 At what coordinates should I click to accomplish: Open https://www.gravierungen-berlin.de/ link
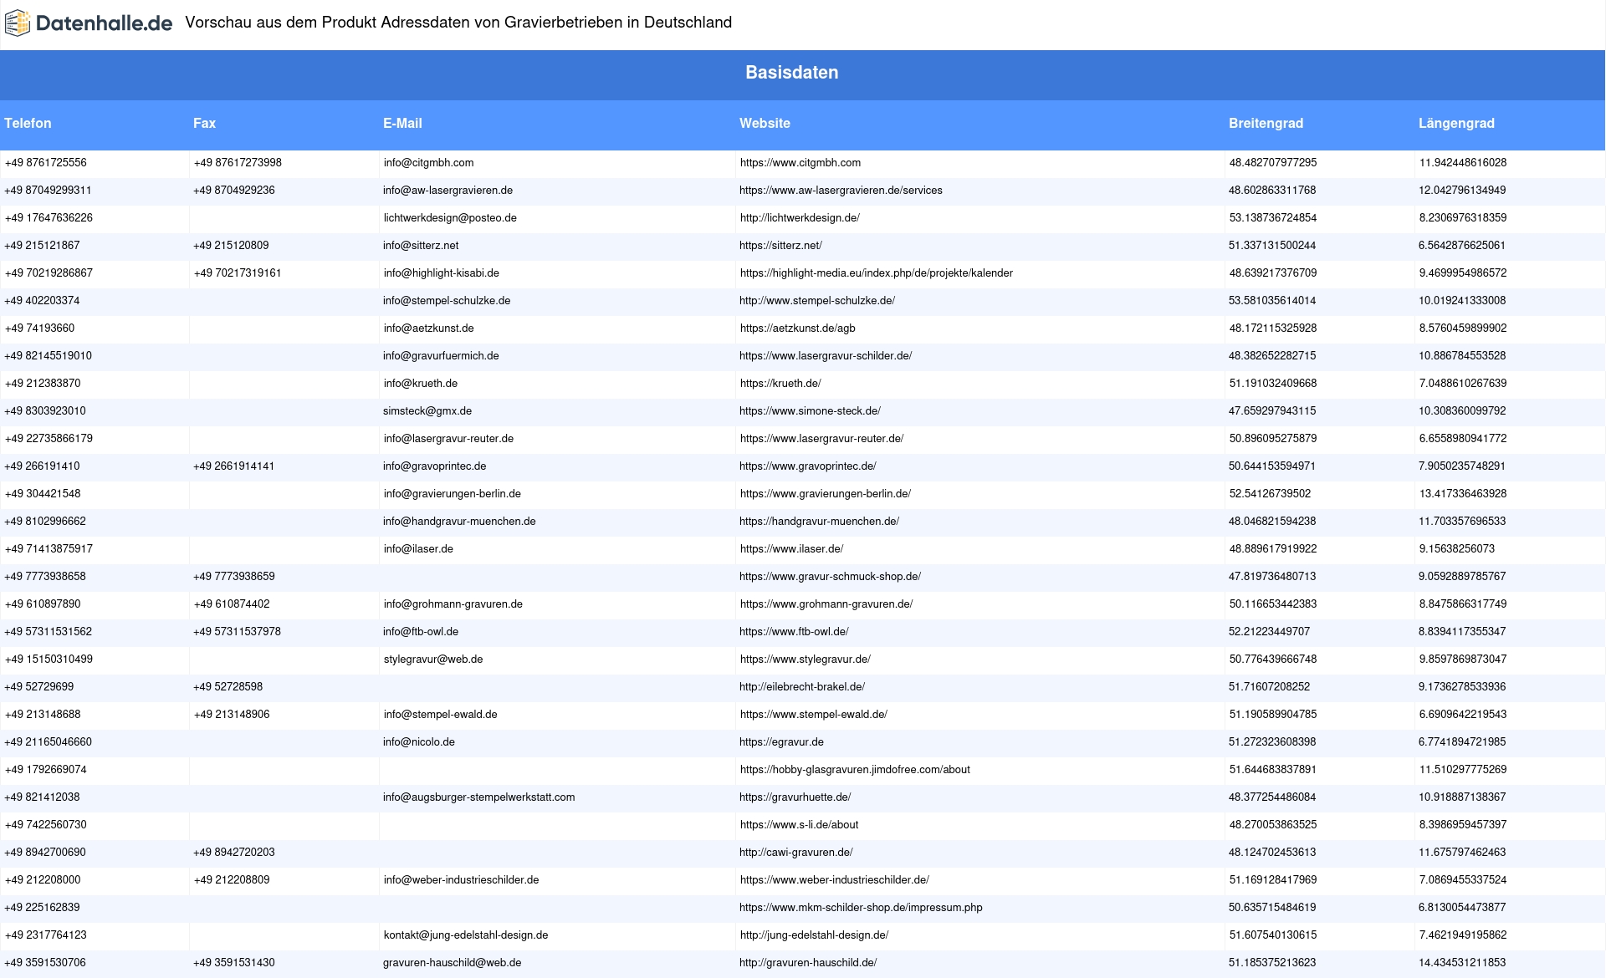pos(826,494)
